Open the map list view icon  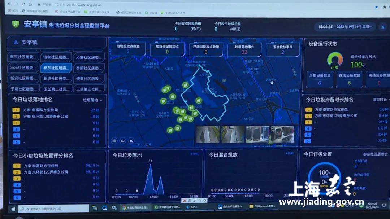(x=114, y=141)
